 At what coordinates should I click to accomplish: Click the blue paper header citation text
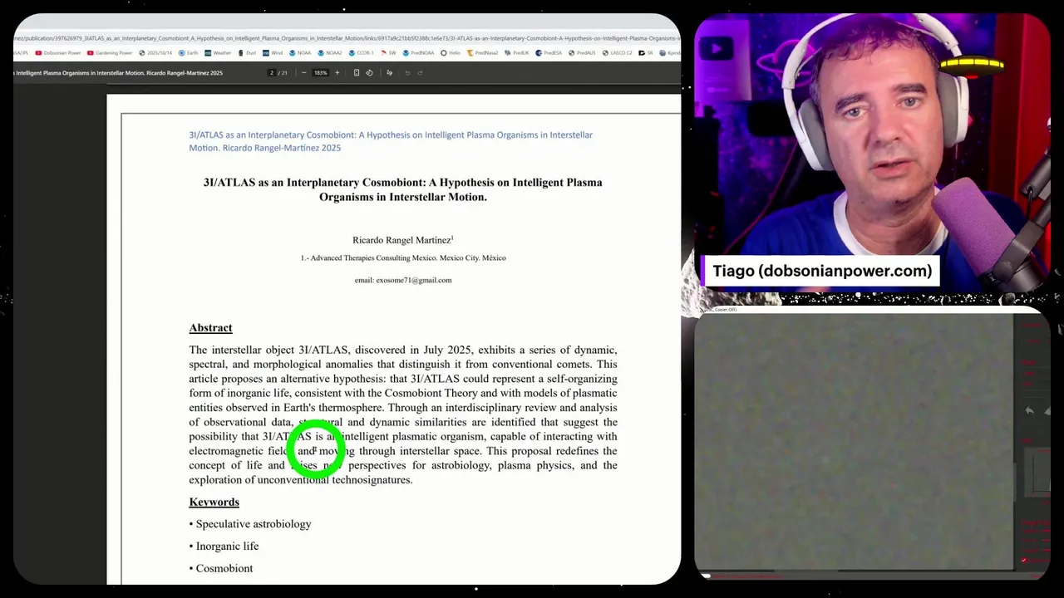[x=391, y=141]
